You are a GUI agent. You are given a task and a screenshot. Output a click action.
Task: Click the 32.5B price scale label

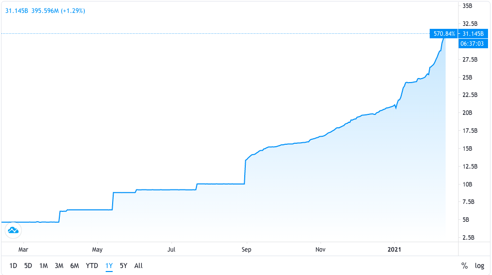click(470, 24)
